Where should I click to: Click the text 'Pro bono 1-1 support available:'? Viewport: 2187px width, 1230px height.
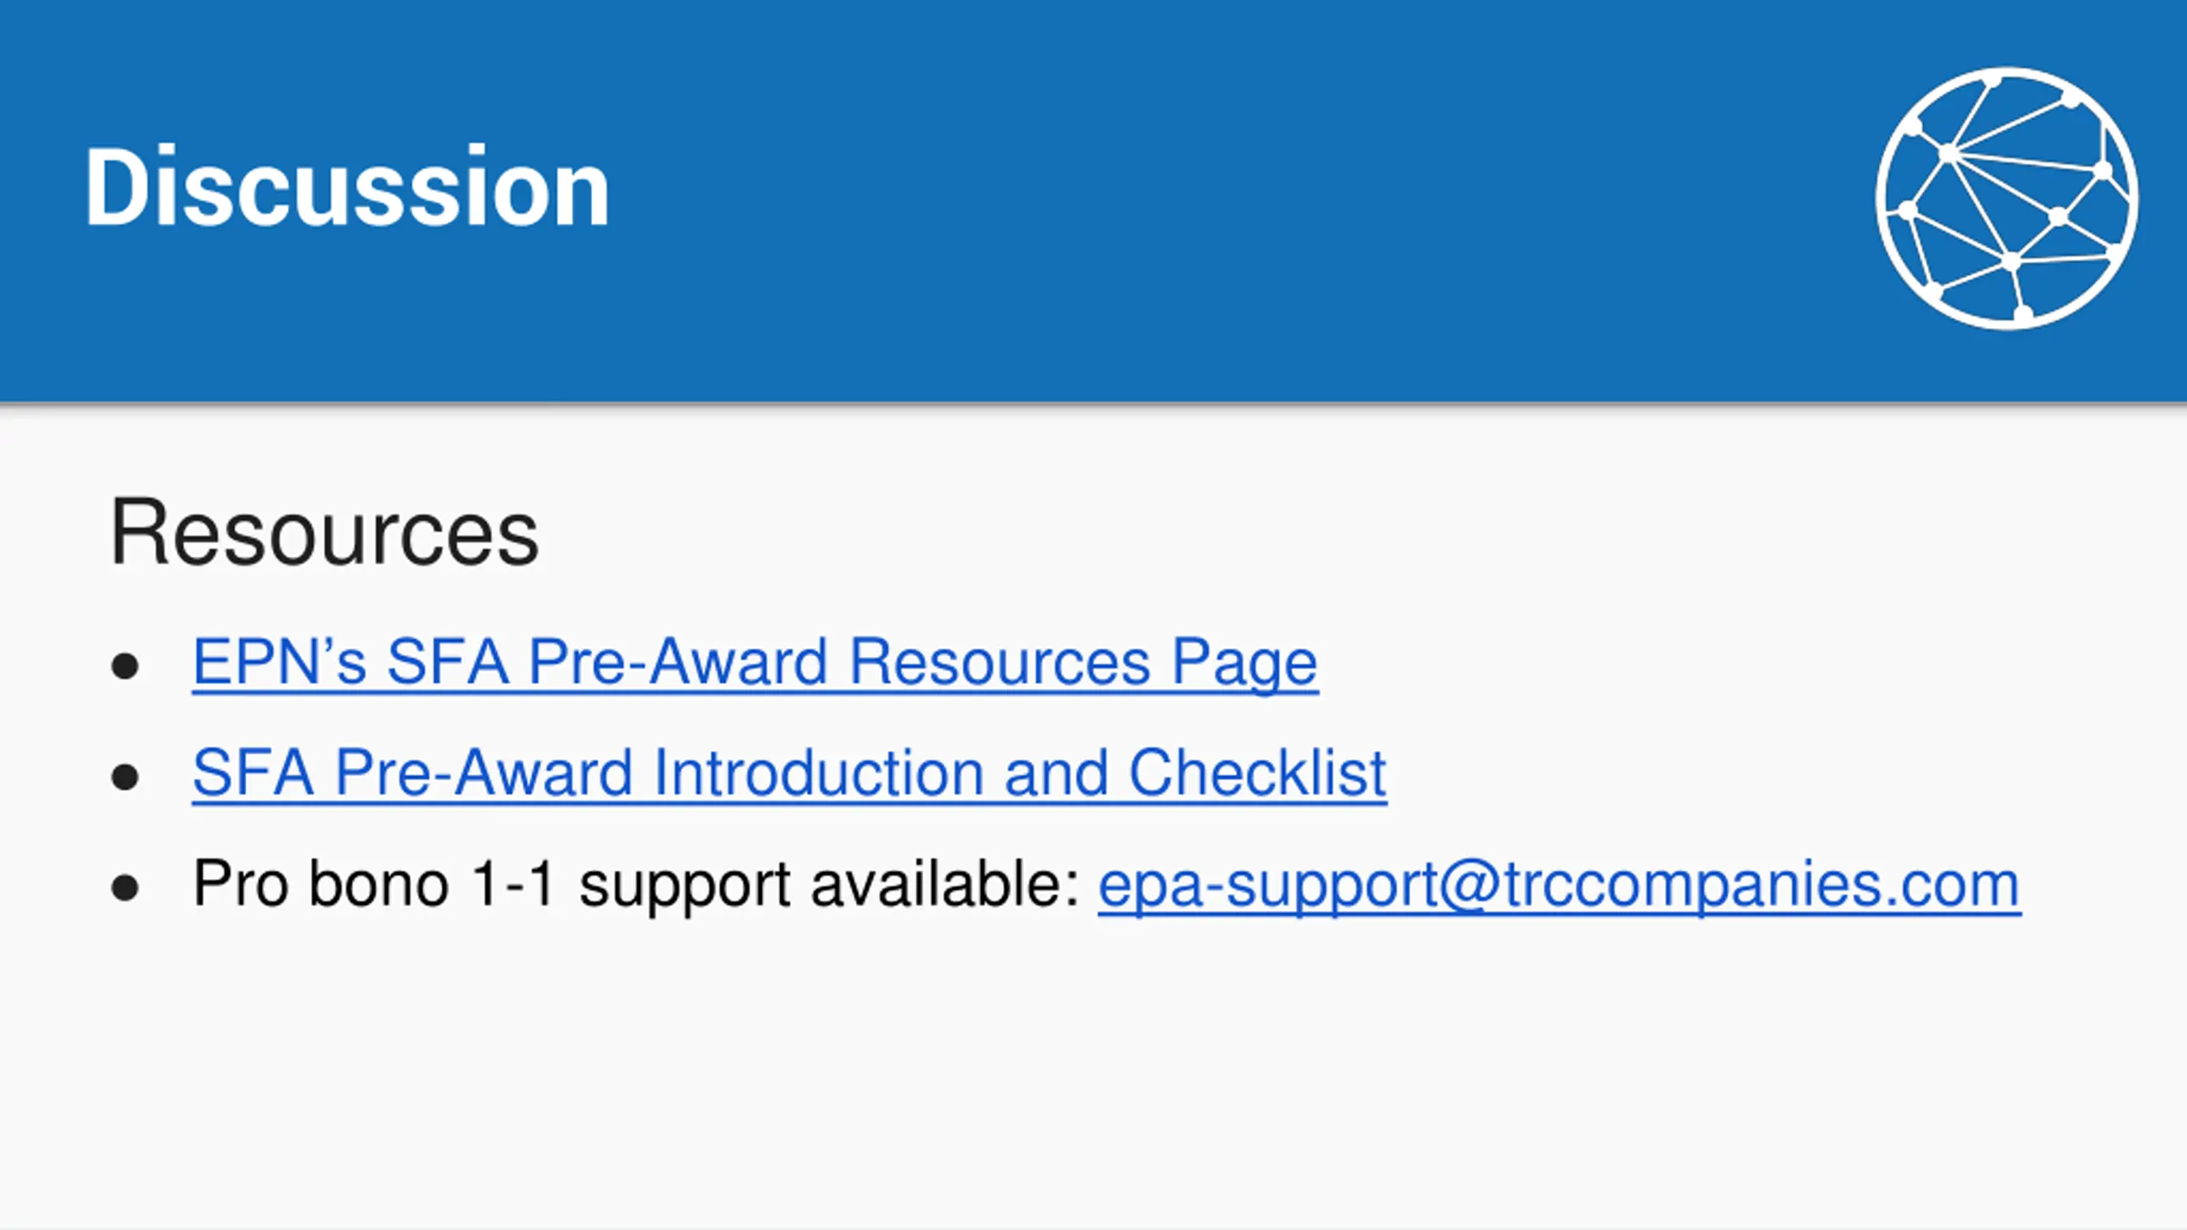[637, 885]
